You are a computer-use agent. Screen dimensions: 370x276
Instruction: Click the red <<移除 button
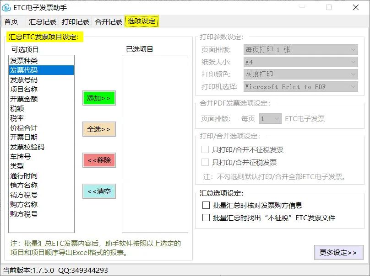[x=99, y=160]
